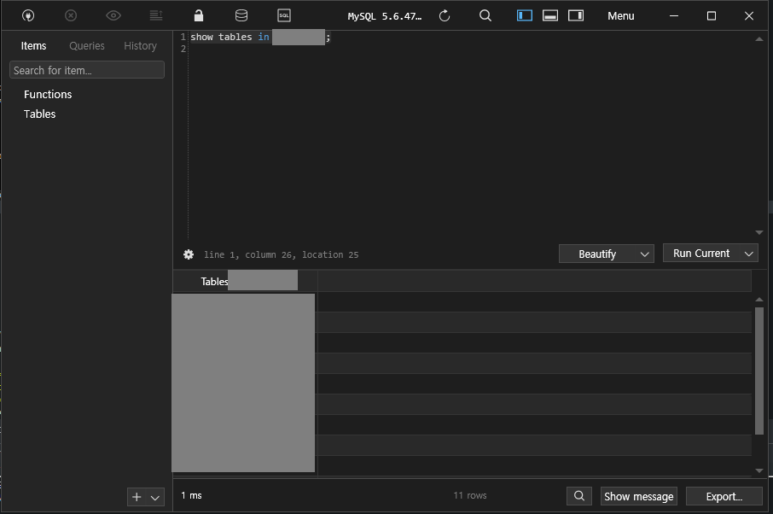Image resolution: width=773 pixels, height=514 pixels.
Task: Click the Search for item input field
Action: coord(86,69)
